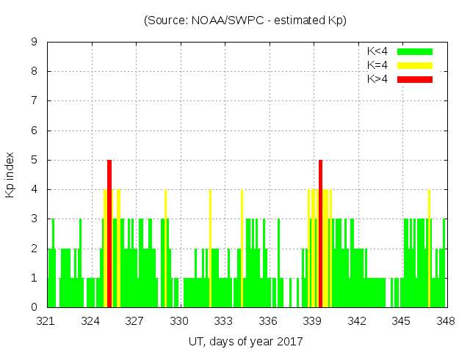The image size is (470, 352).
Task: Click the 321 tick label on x-axis
Action: click(46, 321)
